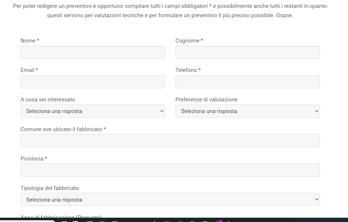This screenshot has width=348, height=222.
Task: Click the Comune ove ubicato il fabbricato field
Action: (x=170, y=140)
